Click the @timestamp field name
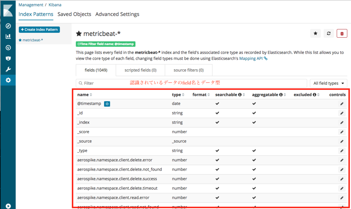The image size is (351, 209). (89, 103)
